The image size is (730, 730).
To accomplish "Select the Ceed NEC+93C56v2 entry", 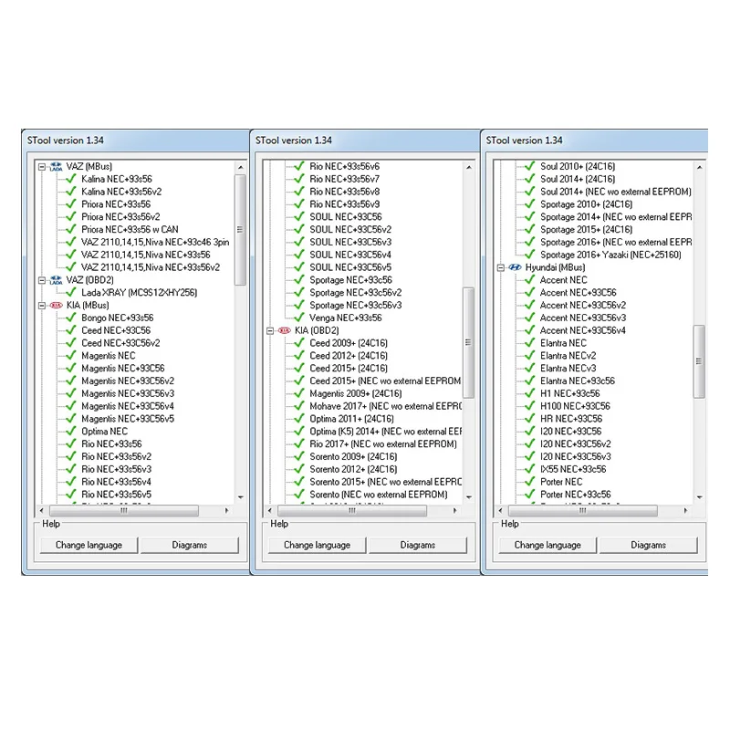I will tap(120, 343).
